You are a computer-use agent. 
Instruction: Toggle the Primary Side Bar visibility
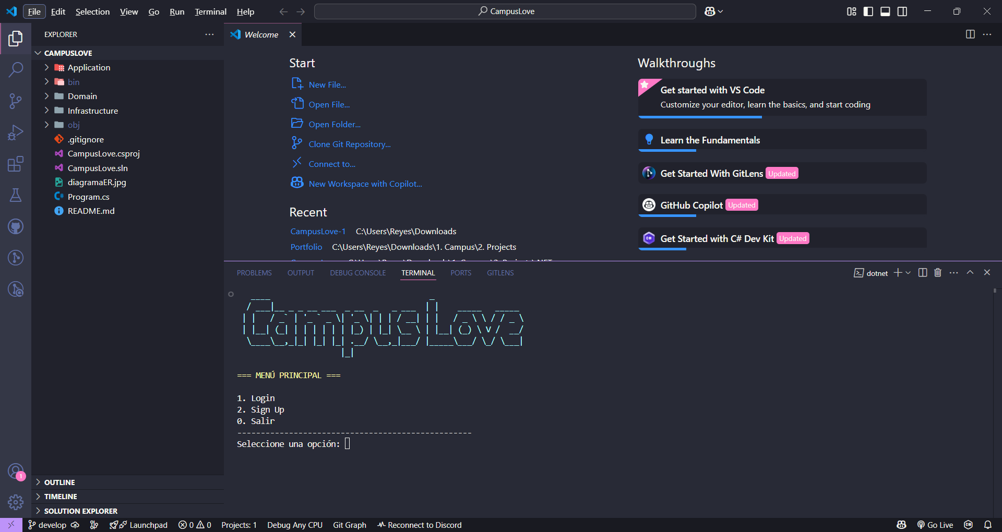(x=868, y=11)
